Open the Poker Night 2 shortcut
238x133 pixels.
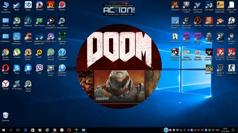click(x=209, y=22)
